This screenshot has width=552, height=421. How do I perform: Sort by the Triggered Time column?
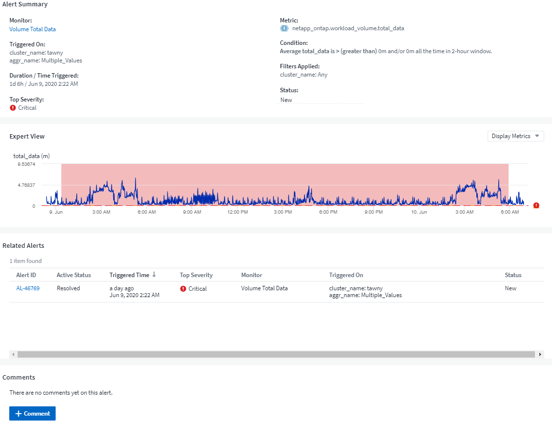(x=129, y=275)
